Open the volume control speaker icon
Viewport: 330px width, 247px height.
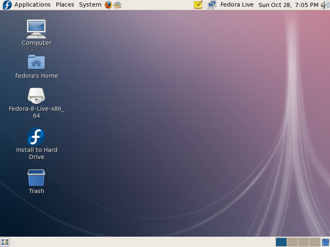(325, 5)
